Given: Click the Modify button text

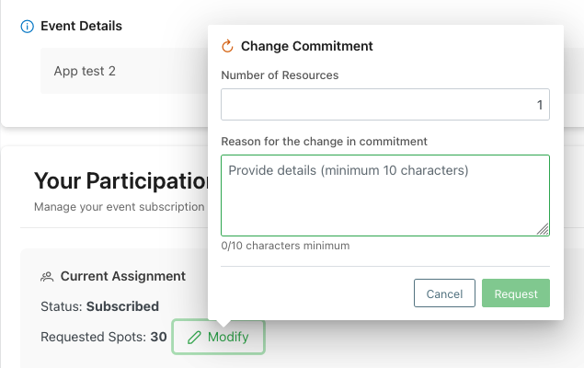Looking at the screenshot, I should pos(228,338).
